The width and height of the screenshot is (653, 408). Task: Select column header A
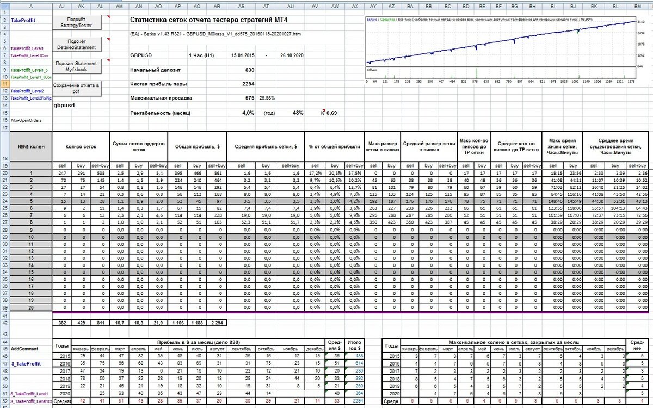click(x=30, y=5)
